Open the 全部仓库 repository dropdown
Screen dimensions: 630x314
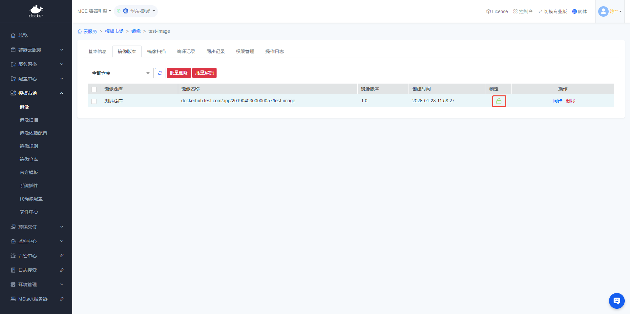[120, 73]
